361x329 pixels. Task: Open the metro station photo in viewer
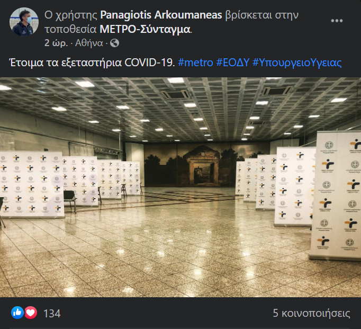pos(180,188)
